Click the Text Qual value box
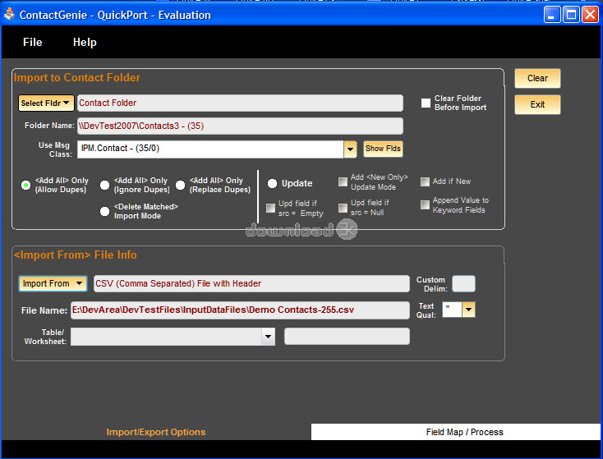Image resolution: width=603 pixels, height=459 pixels. point(452,310)
